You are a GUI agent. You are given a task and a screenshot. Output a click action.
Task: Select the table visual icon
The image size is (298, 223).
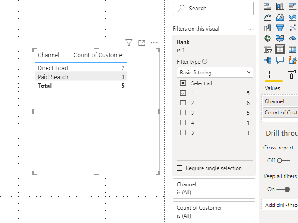pyautogui.click(x=280, y=49)
